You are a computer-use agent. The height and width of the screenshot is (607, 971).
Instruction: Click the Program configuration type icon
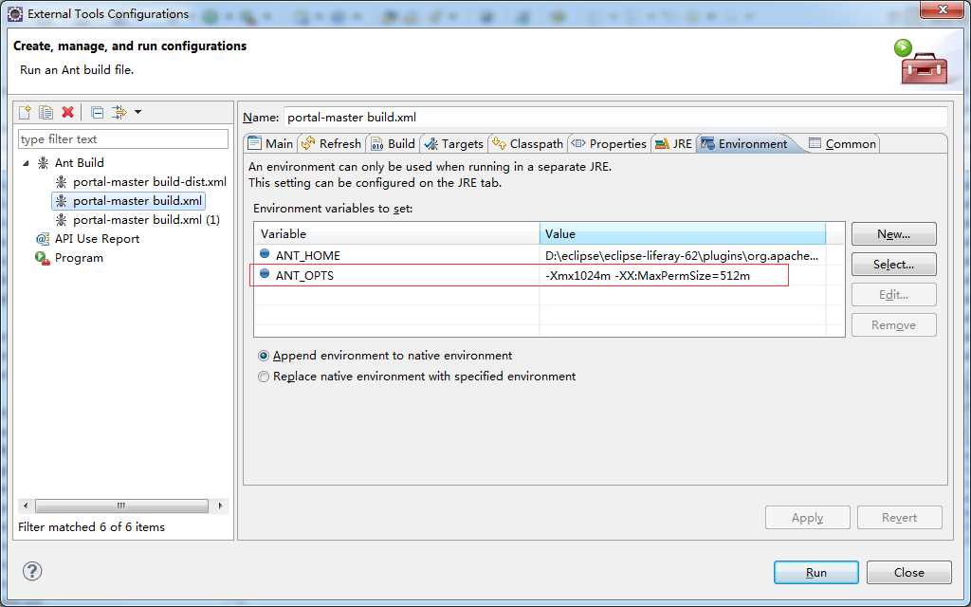tap(43, 258)
